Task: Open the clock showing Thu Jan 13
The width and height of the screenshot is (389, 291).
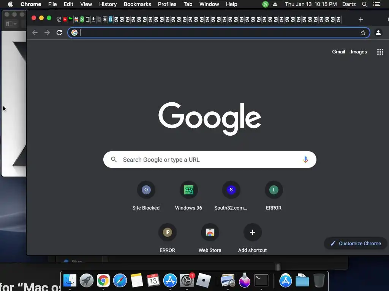Action: point(311,4)
